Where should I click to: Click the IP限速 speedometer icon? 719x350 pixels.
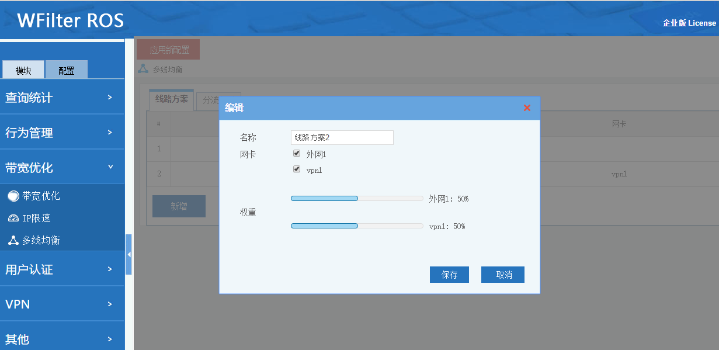13,219
